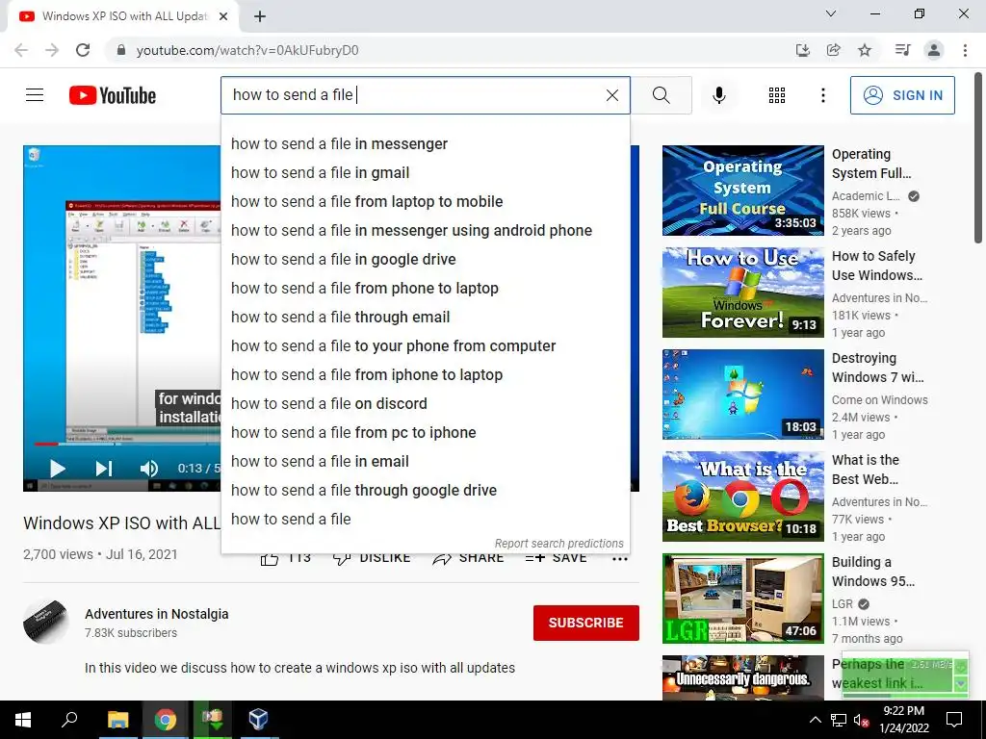Select suggestion 'from laptop to mobile'
986x739 pixels.
point(425,202)
